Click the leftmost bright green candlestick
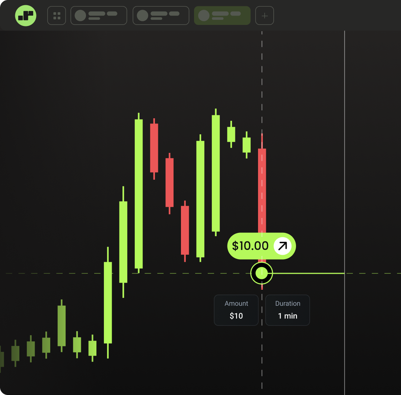The width and height of the screenshot is (401, 395). pyautogui.click(x=108, y=302)
